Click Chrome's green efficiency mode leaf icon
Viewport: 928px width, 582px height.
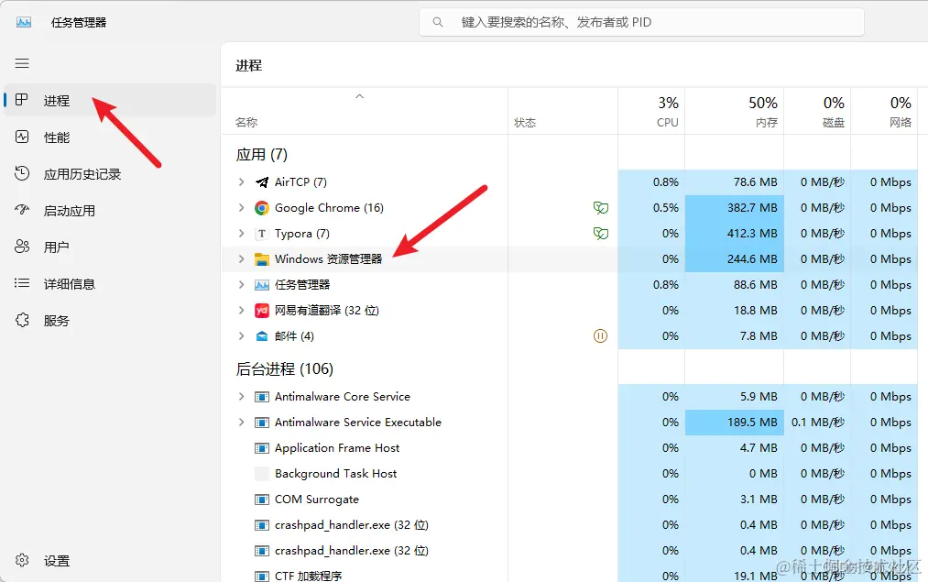click(601, 208)
